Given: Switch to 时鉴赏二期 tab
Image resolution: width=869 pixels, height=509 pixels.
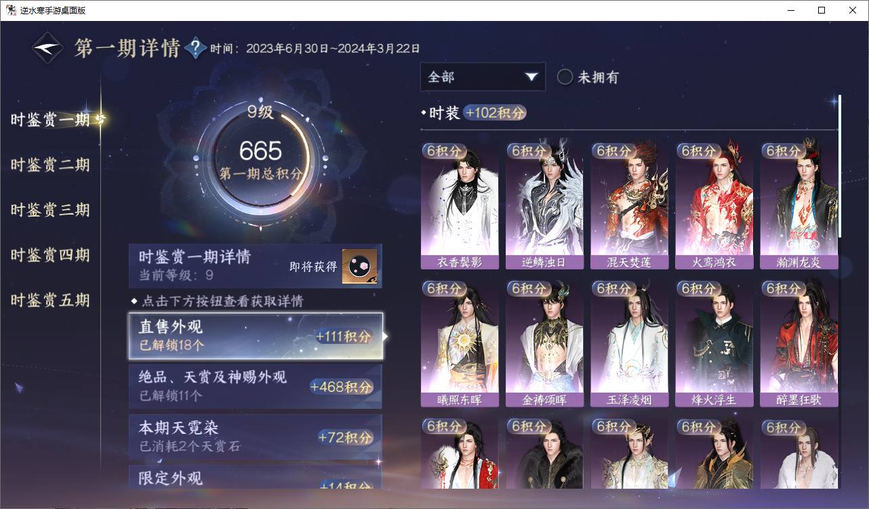Looking at the screenshot, I should (50, 165).
